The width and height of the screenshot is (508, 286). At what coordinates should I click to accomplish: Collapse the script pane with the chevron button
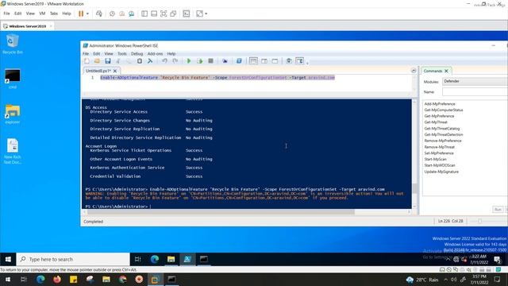pos(414,71)
